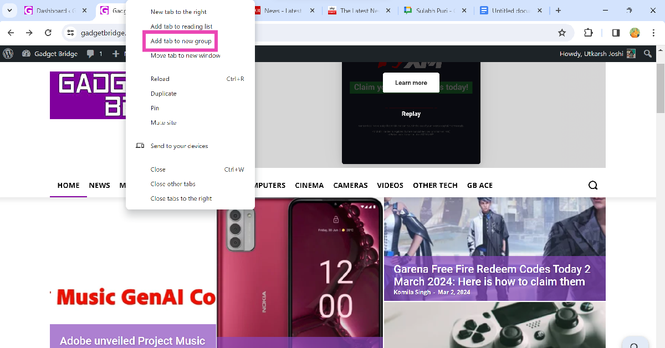This screenshot has width=665, height=348.
Task: Bookmark this page with star icon
Action: click(x=562, y=33)
